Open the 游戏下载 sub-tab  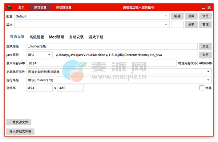click(96, 37)
